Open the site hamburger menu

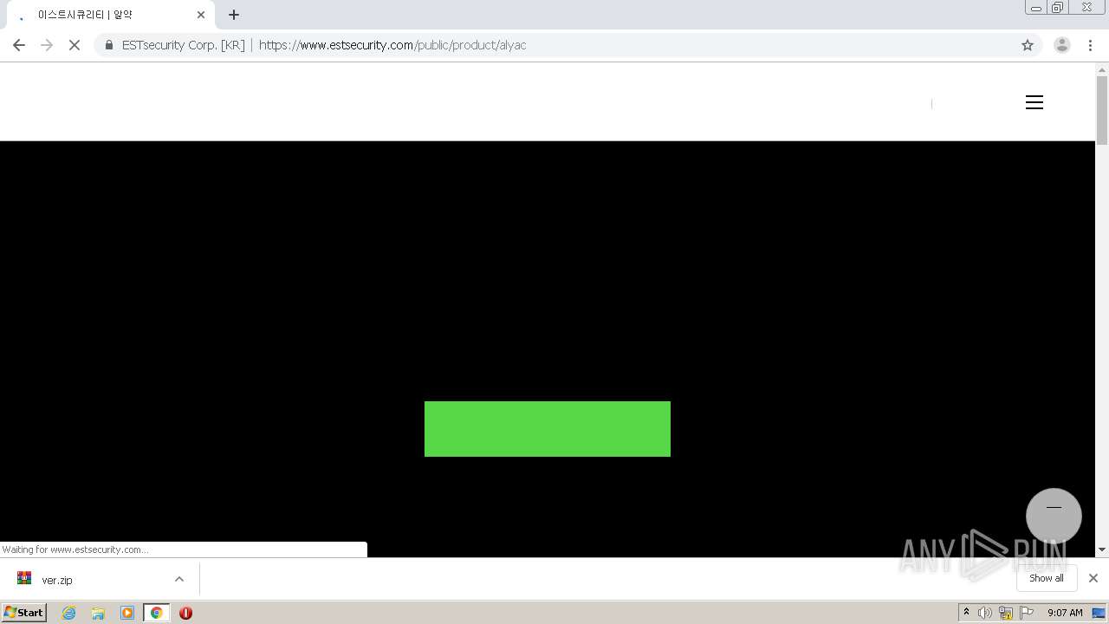[x=1034, y=102]
